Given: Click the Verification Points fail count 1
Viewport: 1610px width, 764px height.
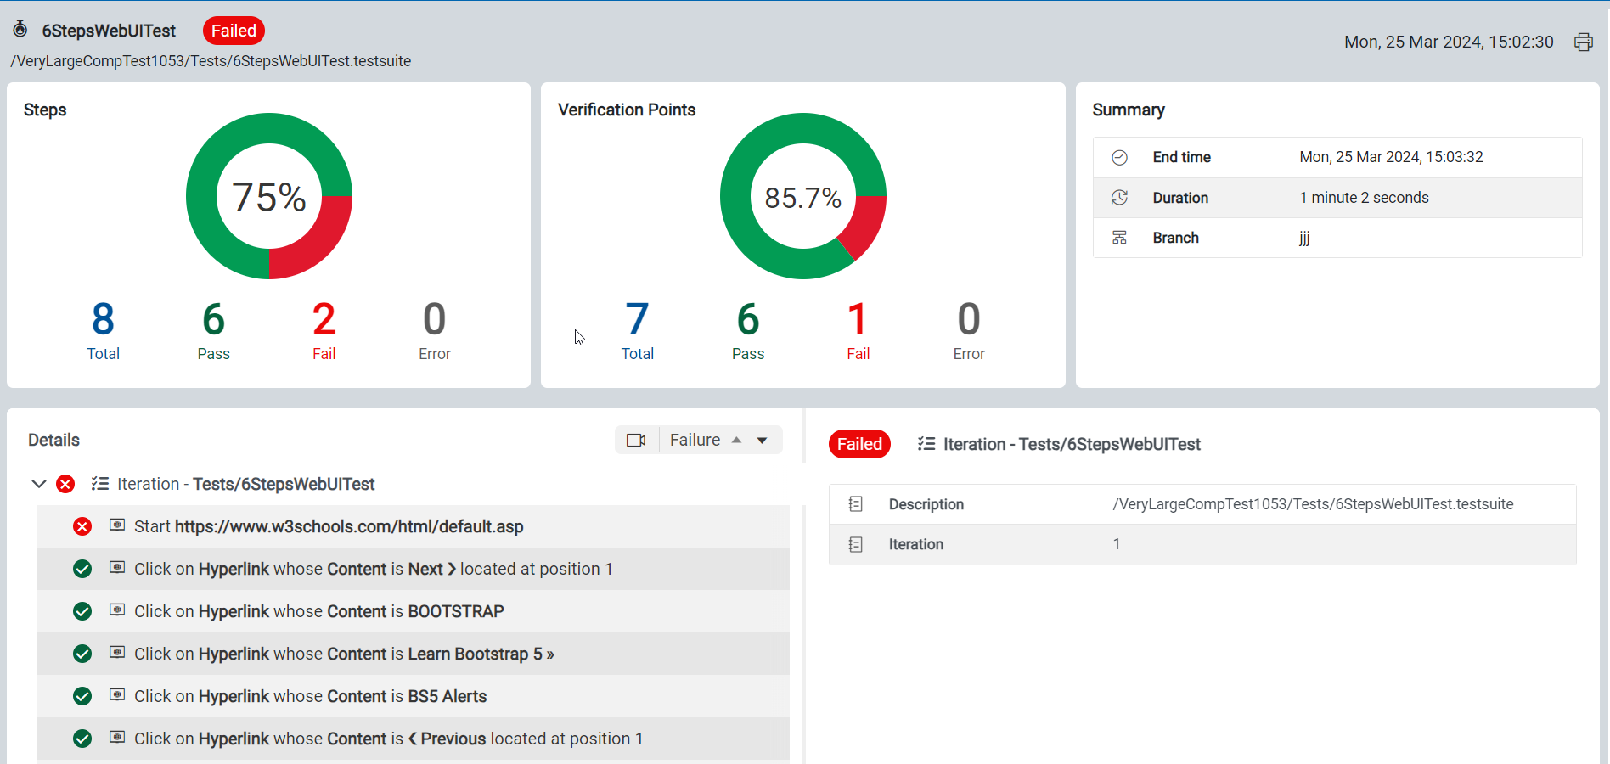Looking at the screenshot, I should point(858,319).
